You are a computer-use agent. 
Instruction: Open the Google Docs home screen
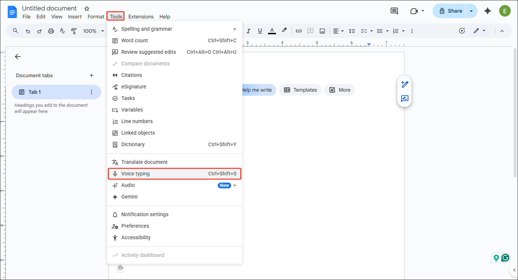pos(12,12)
